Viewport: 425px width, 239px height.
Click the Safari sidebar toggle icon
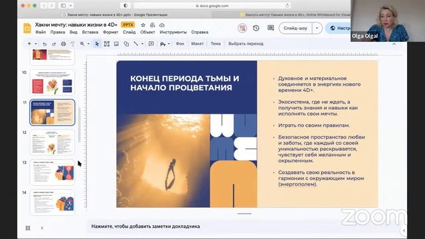[64, 5]
